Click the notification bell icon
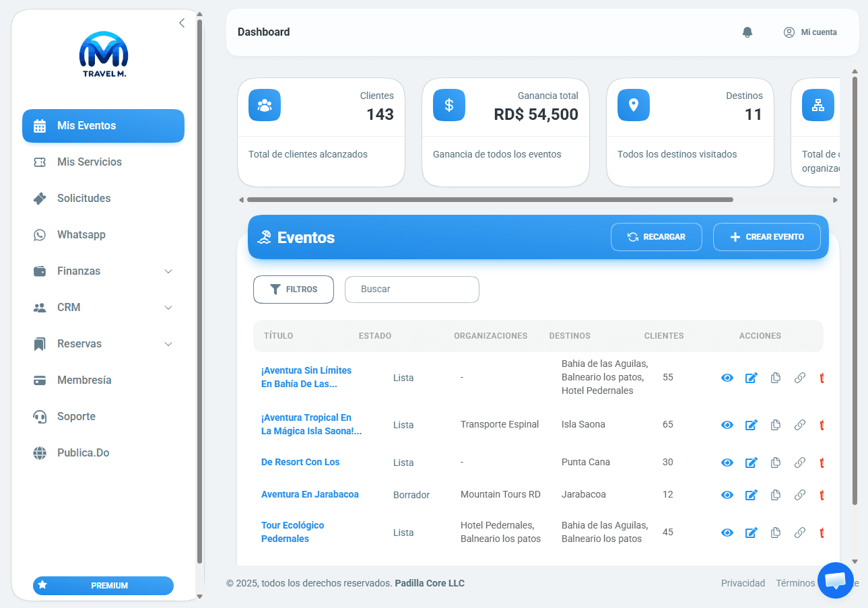Screen dimensions: 868x608 [747, 32]
